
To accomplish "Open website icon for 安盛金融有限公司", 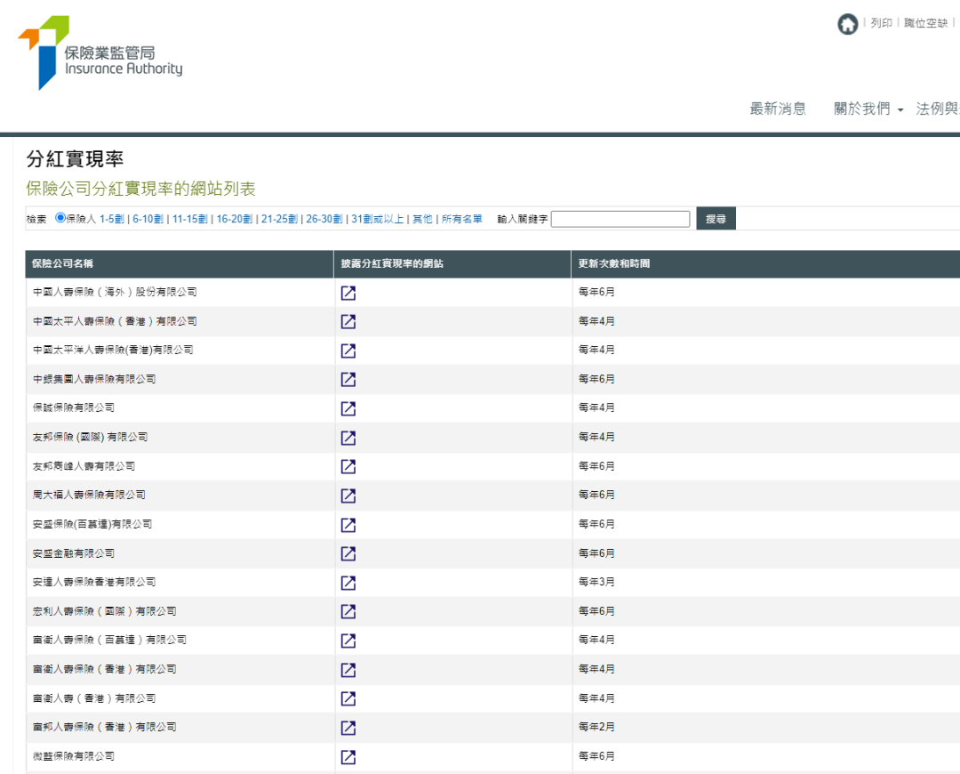I will coord(348,554).
